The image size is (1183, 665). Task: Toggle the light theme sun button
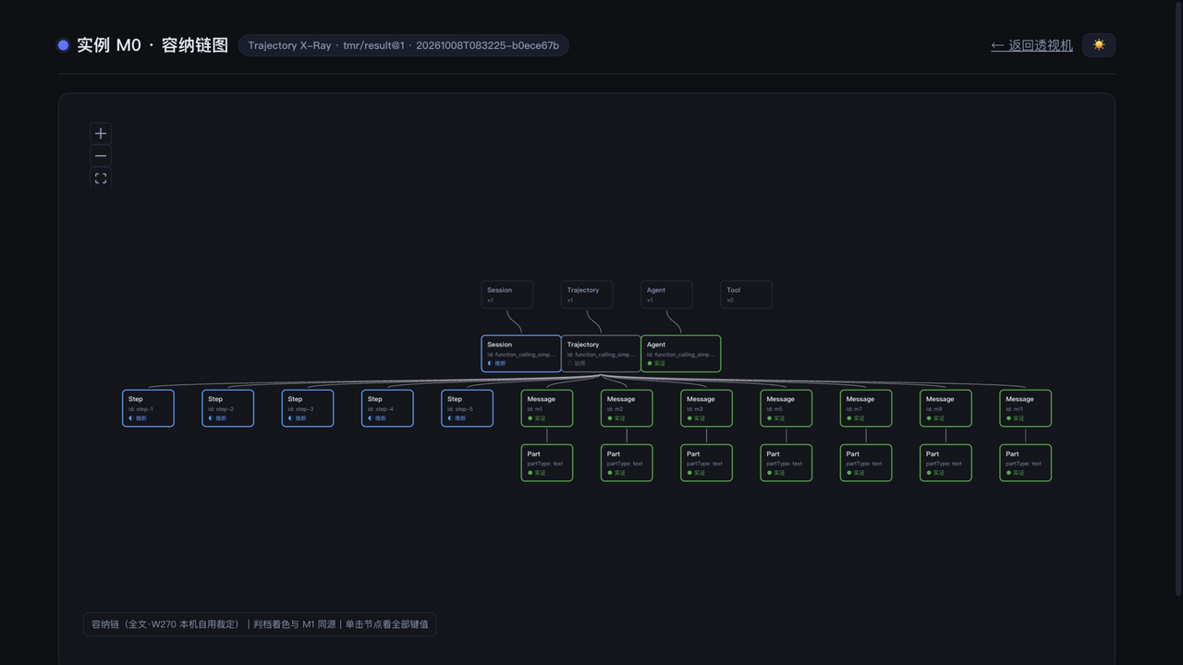point(1098,44)
